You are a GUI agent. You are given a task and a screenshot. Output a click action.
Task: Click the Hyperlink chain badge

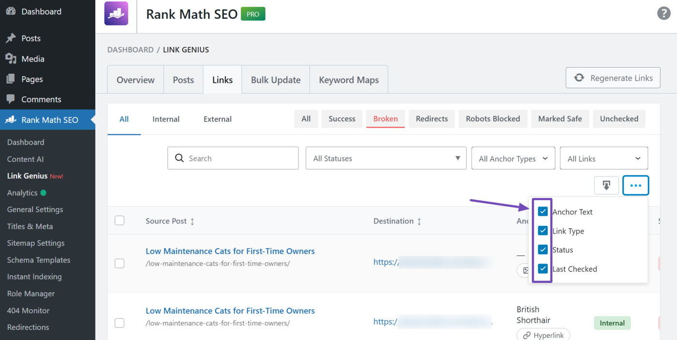coord(543,335)
